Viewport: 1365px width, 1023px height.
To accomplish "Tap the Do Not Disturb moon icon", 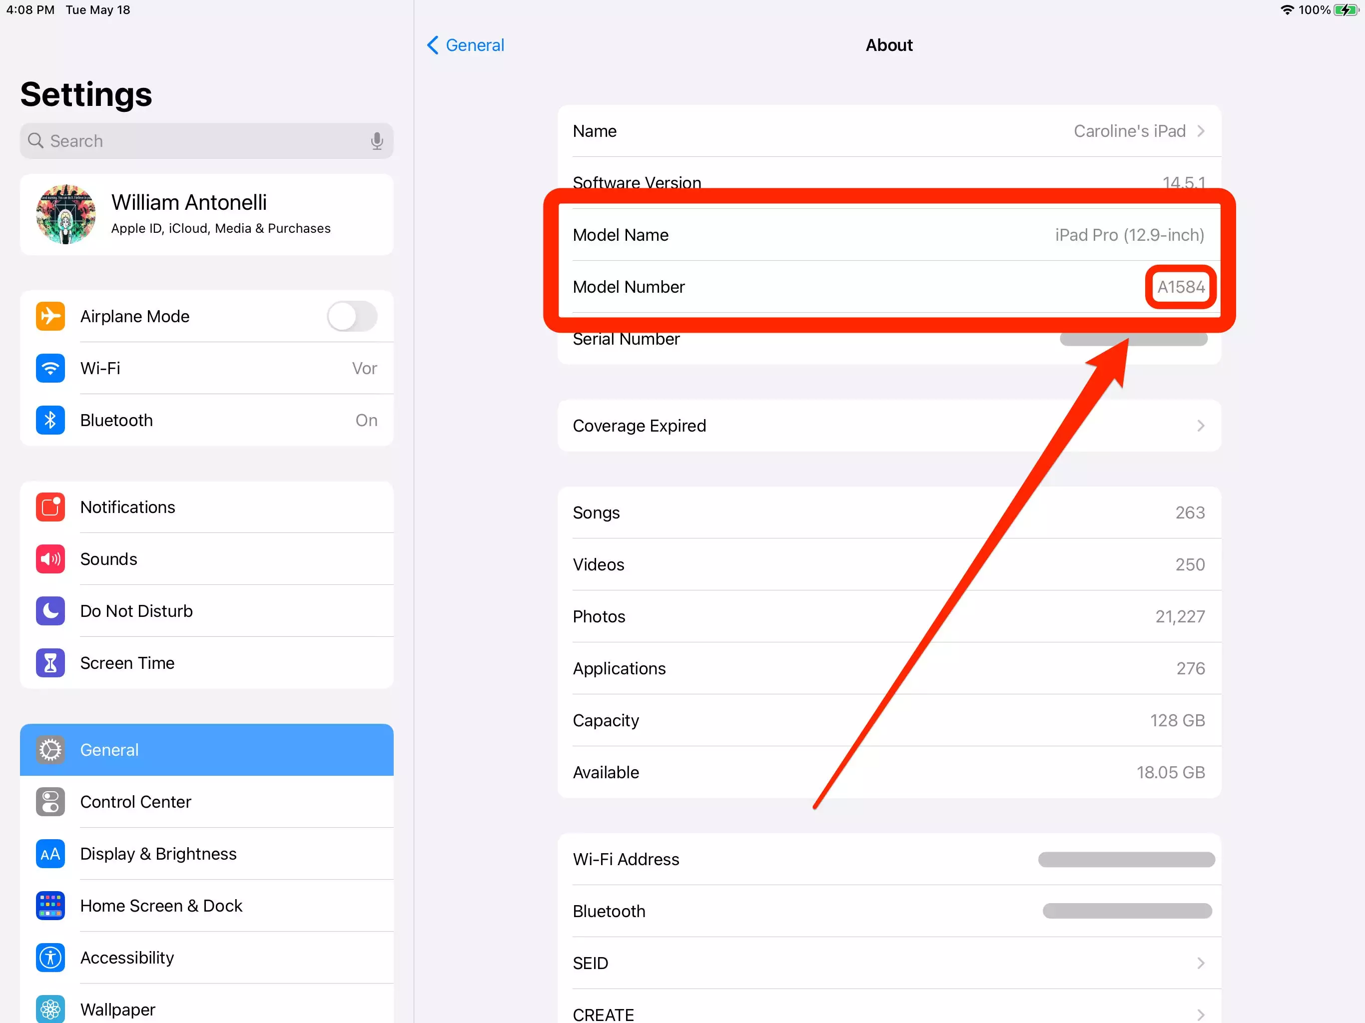I will coord(50,611).
